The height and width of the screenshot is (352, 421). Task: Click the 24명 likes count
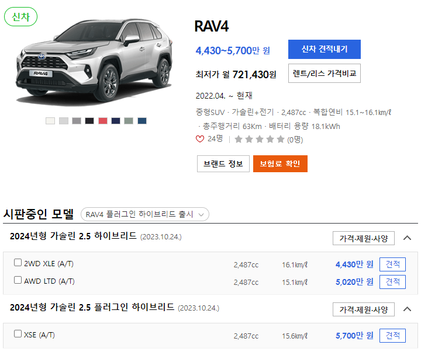(x=215, y=138)
